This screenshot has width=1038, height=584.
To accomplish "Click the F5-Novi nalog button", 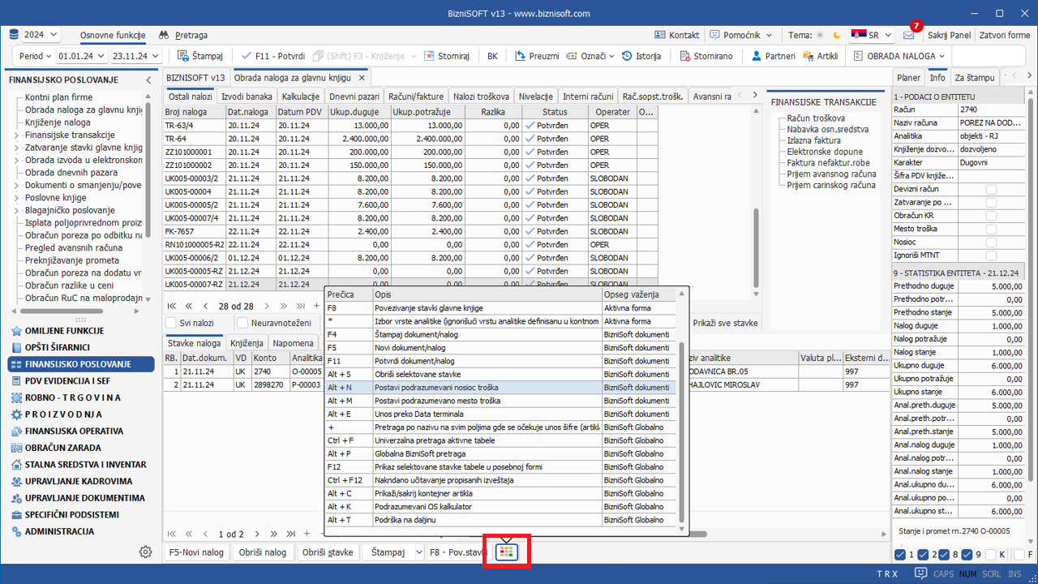I will [x=196, y=552].
